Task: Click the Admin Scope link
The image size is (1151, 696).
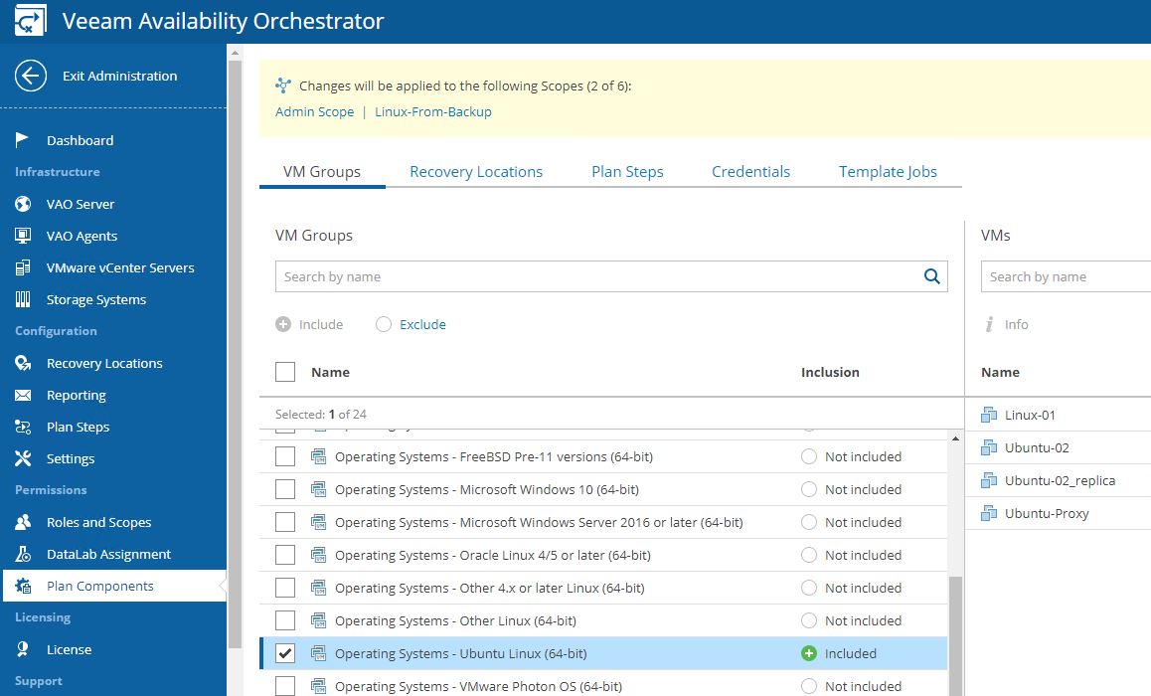Action: click(314, 111)
